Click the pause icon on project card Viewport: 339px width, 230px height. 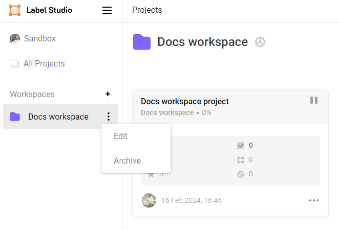(x=314, y=100)
